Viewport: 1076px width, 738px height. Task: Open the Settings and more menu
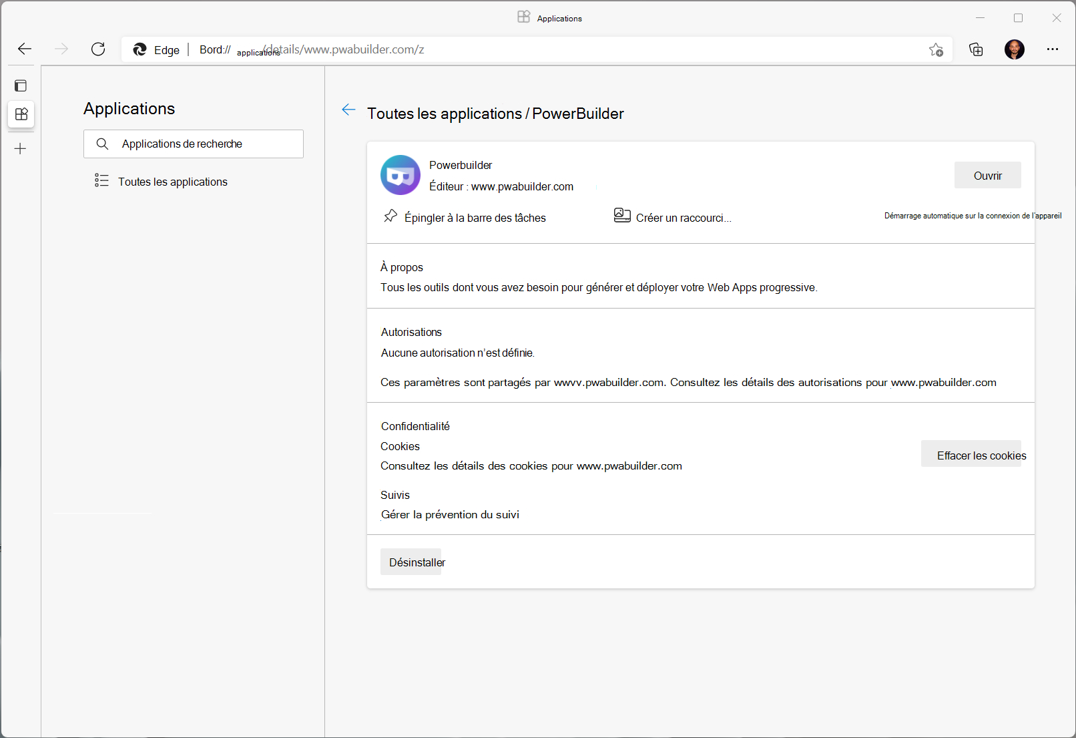click(1053, 49)
